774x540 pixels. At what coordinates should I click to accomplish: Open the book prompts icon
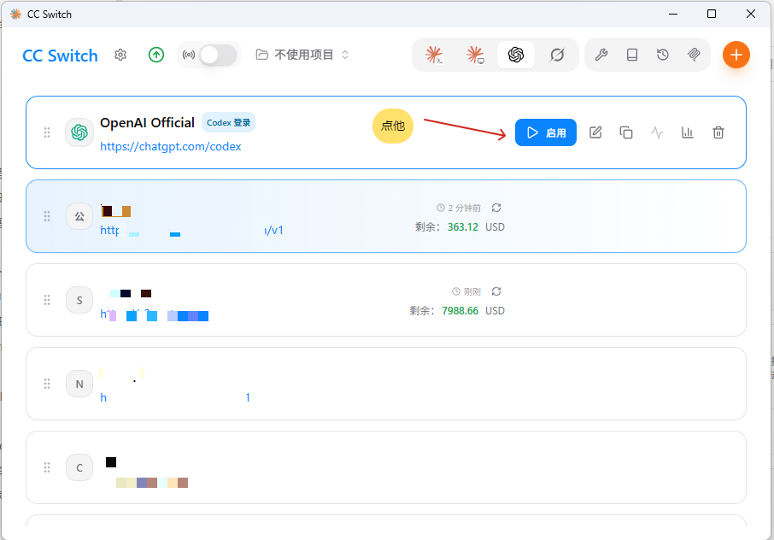(x=632, y=55)
